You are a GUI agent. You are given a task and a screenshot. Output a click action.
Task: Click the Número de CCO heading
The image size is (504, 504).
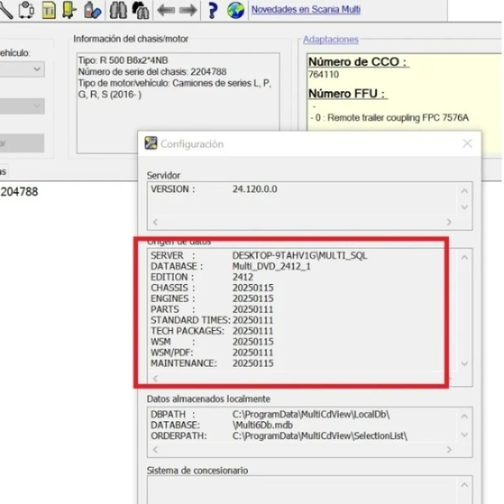point(358,62)
